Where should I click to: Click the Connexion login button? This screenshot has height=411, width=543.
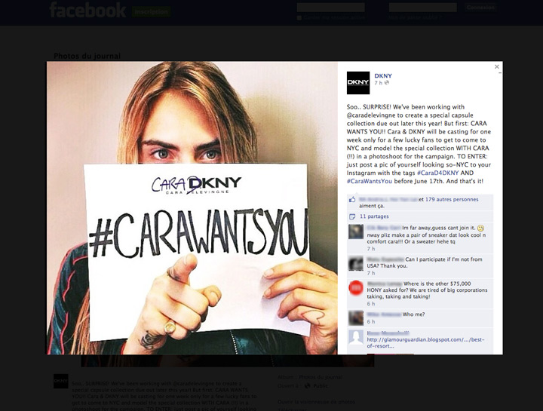click(480, 8)
